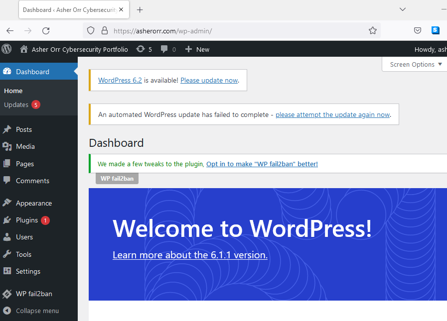
Task: Click Please update now link
Action: pos(209,80)
